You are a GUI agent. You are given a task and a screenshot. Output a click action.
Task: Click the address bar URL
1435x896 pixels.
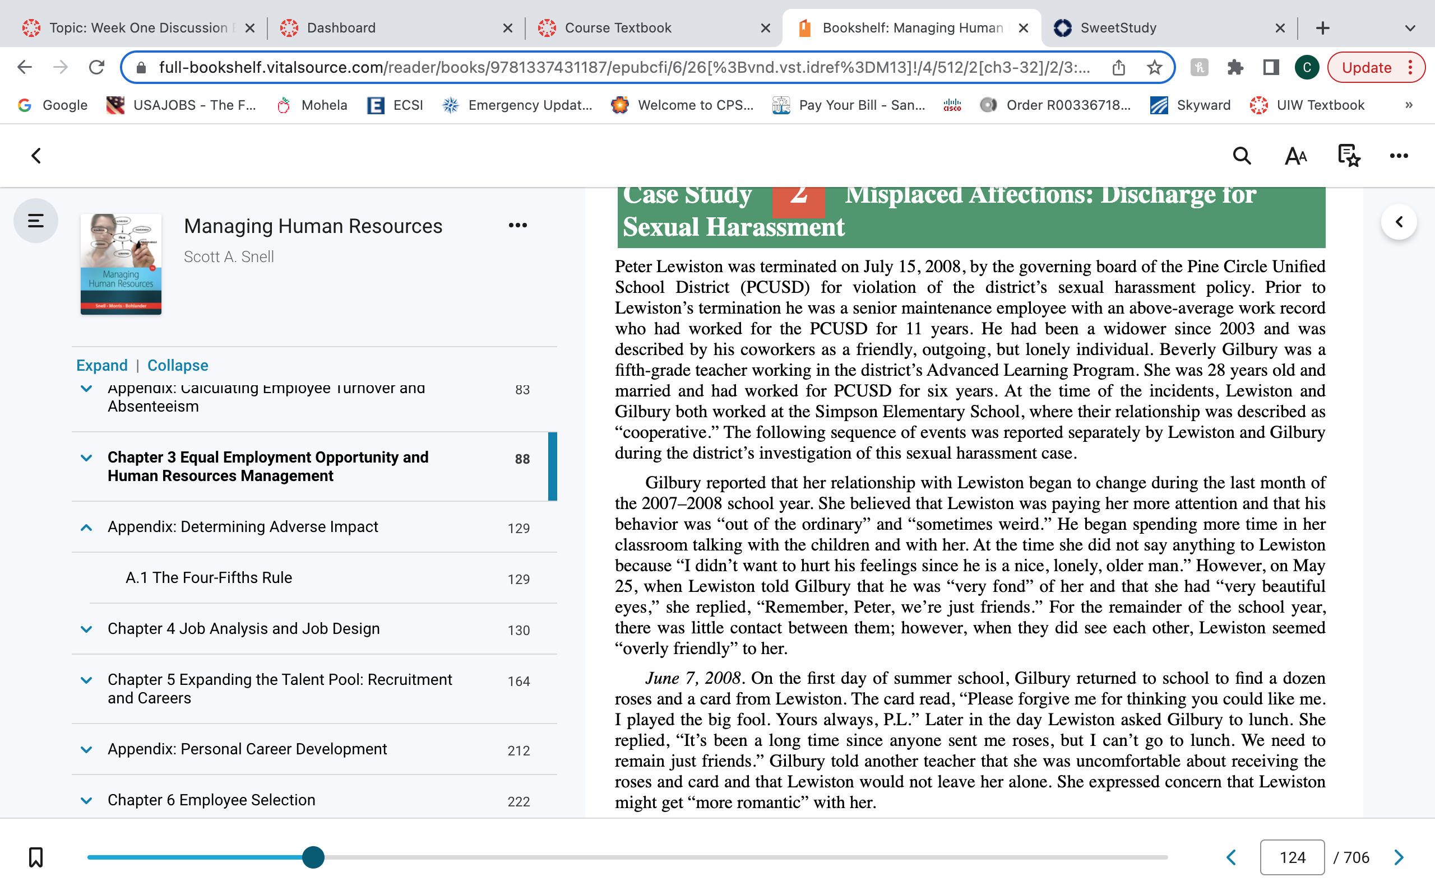(624, 68)
